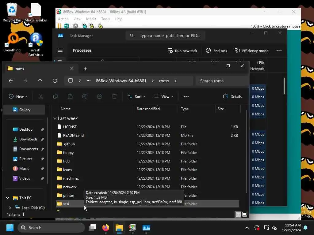Image resolution: width=314 pixels, height=235 pixels.
Task: Expand Local Disk (C:) tree node
Action: (10, 208)
